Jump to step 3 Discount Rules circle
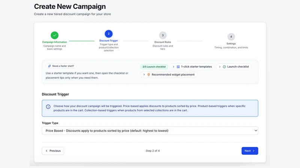Viewport: 300px width, 168px height. click(163, 35)
